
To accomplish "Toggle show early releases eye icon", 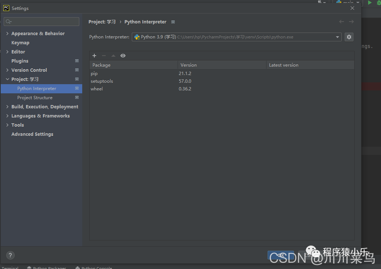I will pos(123,56).
